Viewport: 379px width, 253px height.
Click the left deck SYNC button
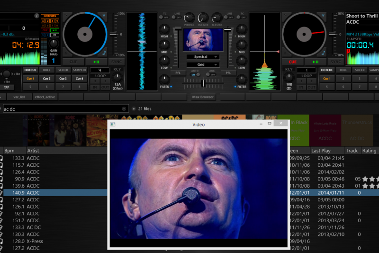tap(117, 62)
